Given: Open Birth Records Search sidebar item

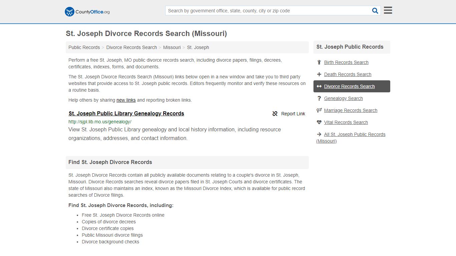Looking at the screenshot, I should (x=346, y=62).
